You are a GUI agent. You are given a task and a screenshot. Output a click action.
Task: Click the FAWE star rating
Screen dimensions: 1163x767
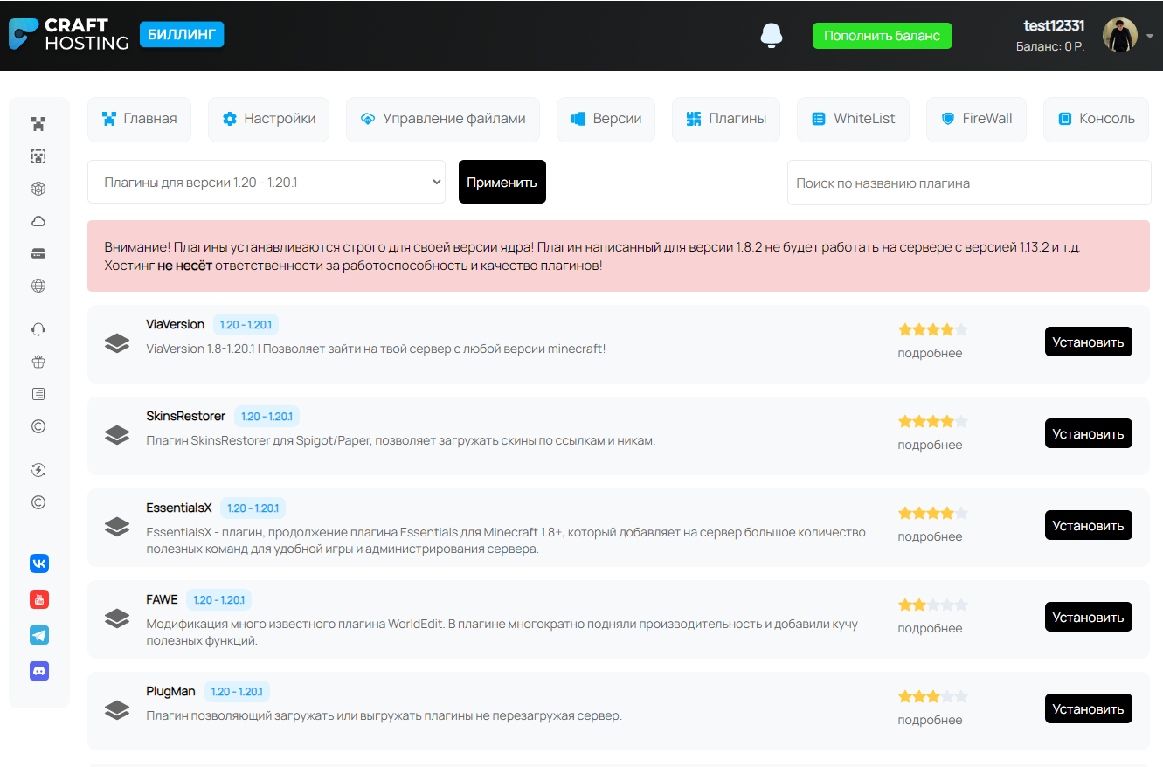pos(933,605)
